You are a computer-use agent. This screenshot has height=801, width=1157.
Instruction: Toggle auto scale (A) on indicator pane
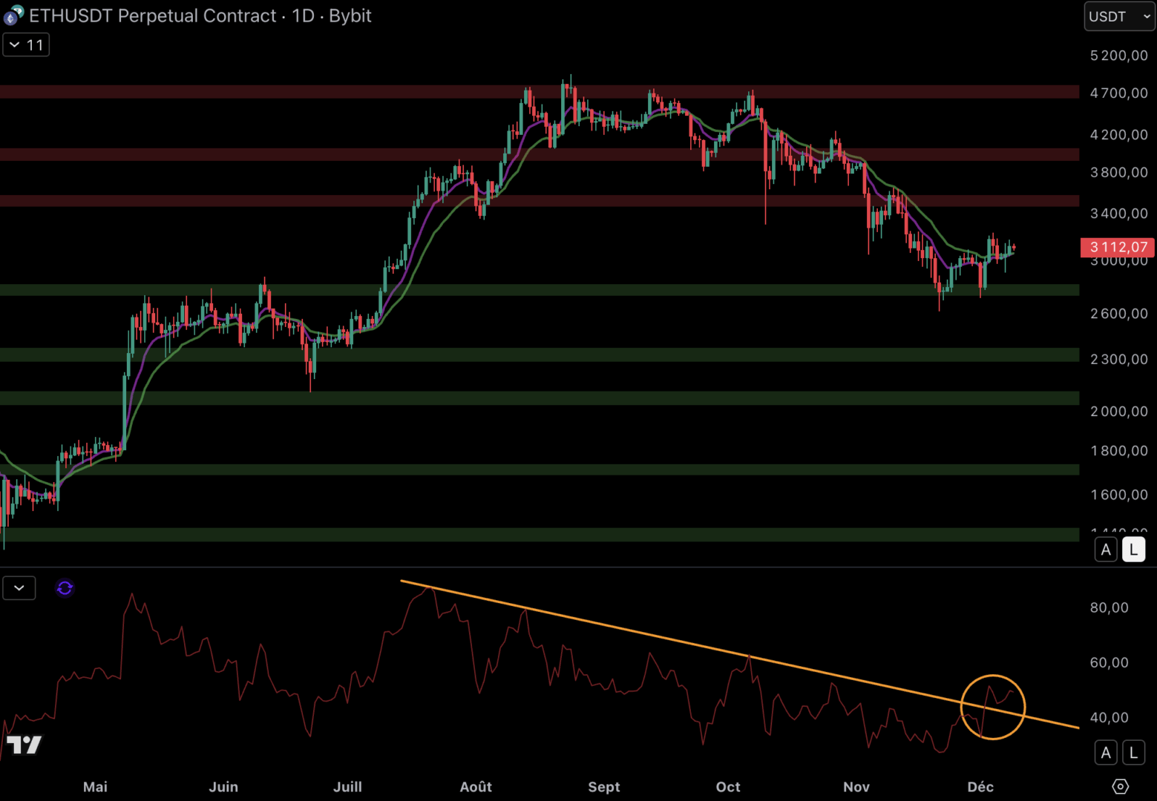1106,753
